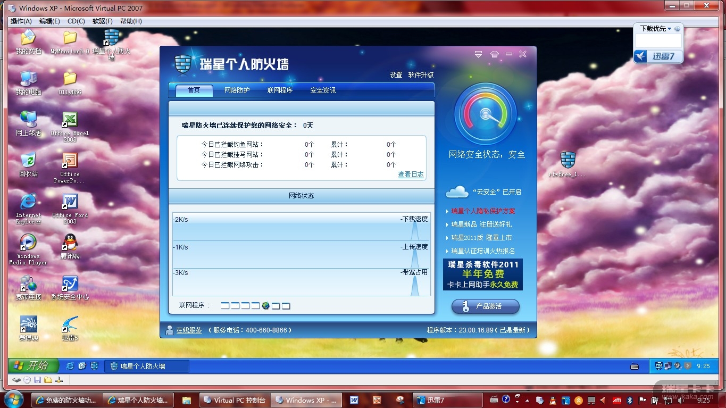Click IE quick launch icon in XP taskbar
Image resolution: width=726 pixels, height=408 pixels.
[x=70, y=366]
